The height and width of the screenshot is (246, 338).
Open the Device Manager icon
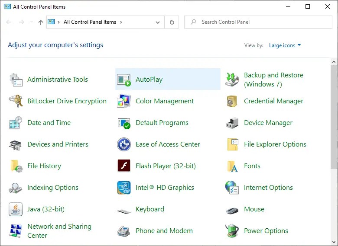(x=232, y=123)
